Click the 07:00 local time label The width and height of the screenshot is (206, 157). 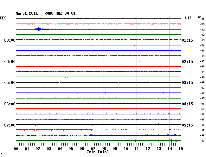(10, 125)
